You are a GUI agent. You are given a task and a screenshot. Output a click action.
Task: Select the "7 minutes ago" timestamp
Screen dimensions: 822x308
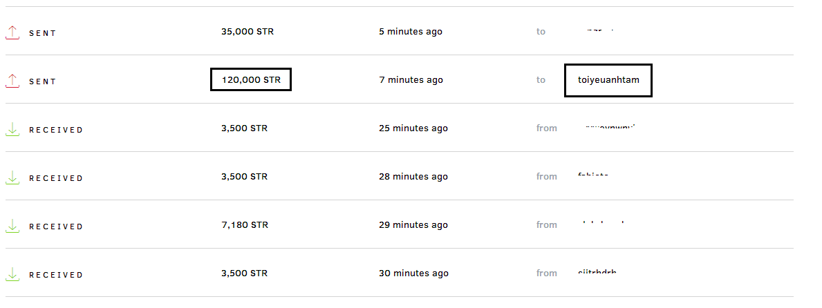(411, 80)
